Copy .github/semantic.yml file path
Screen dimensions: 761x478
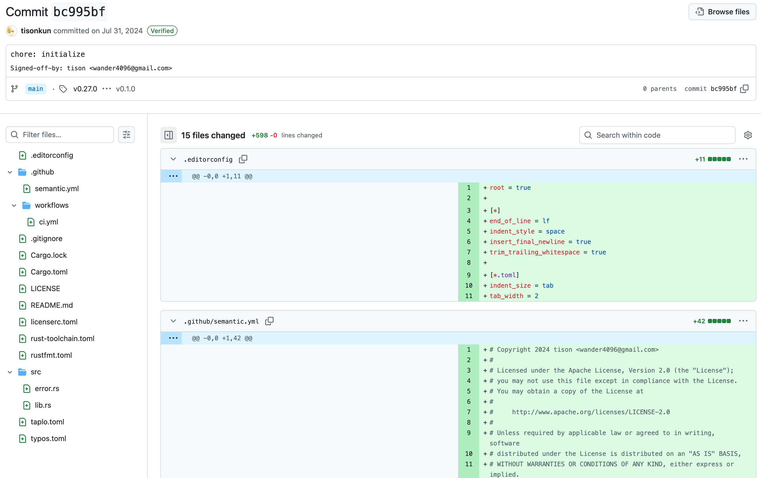pyautogui.click(x=269, y=321)
